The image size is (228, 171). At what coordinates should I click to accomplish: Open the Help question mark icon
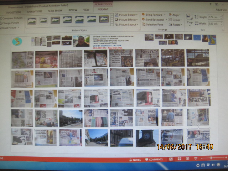[211, 4]
